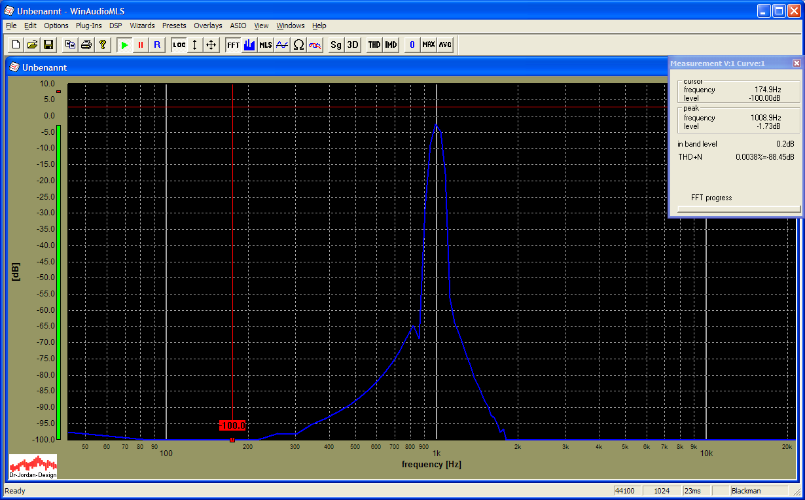
Task: Open the Sg spectrogram view
Action: pyautogui.click(x=336, y=45)
